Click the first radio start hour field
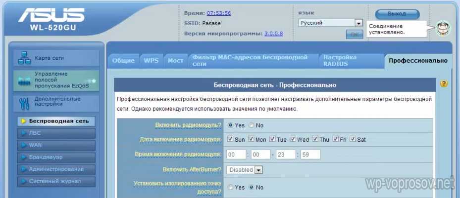 (x=236, y=155)
